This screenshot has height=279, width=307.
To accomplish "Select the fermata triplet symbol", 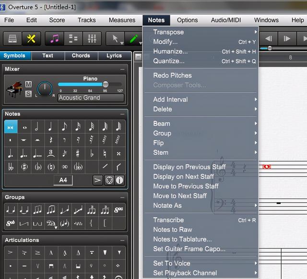I will 51,153.
